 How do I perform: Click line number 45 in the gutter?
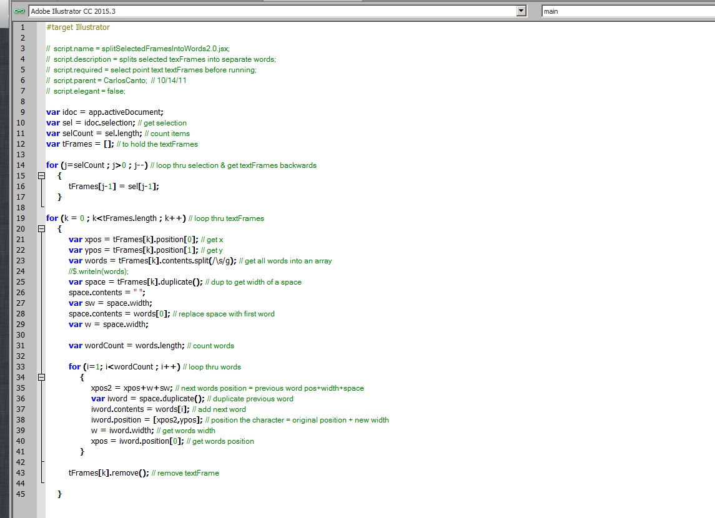point(21,494)
